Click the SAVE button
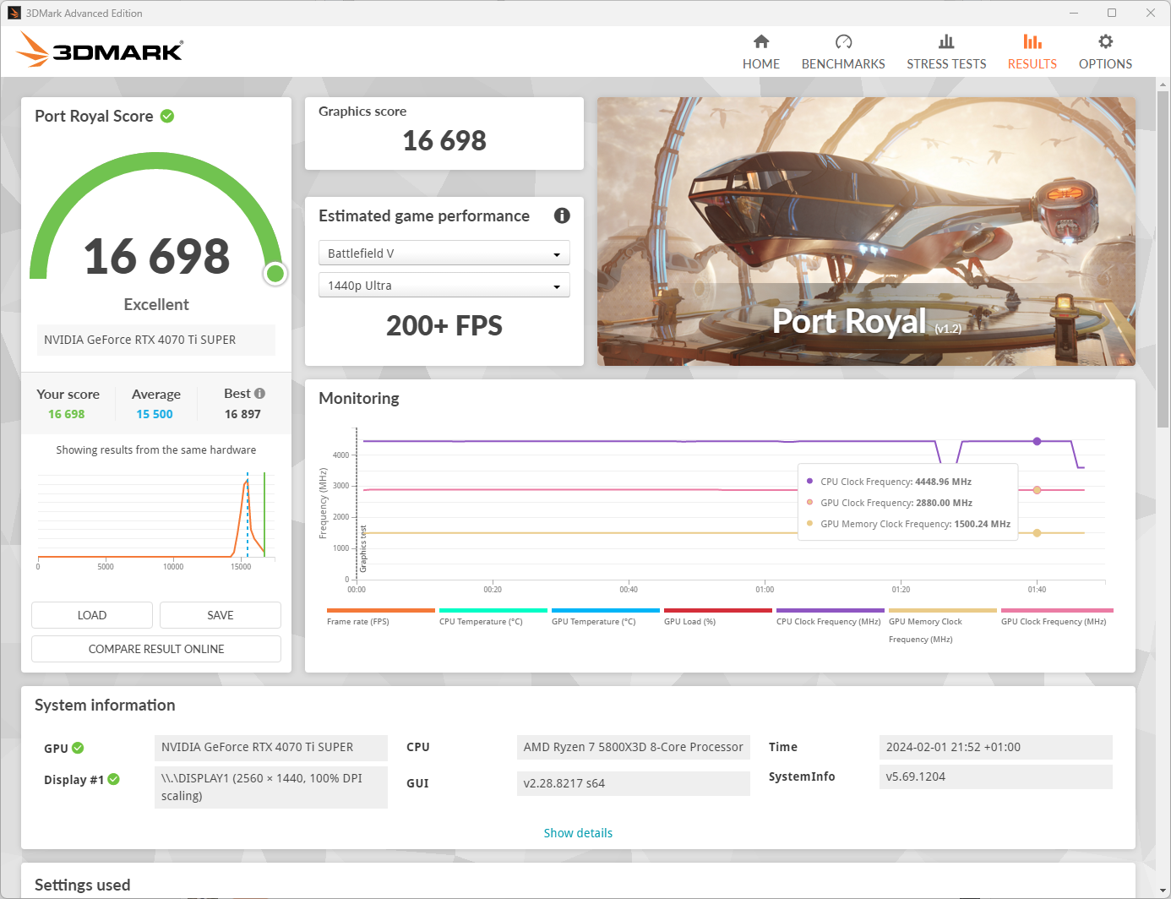Image resolution: width=1171 pixels, height=899 pixels. [221, 615]
